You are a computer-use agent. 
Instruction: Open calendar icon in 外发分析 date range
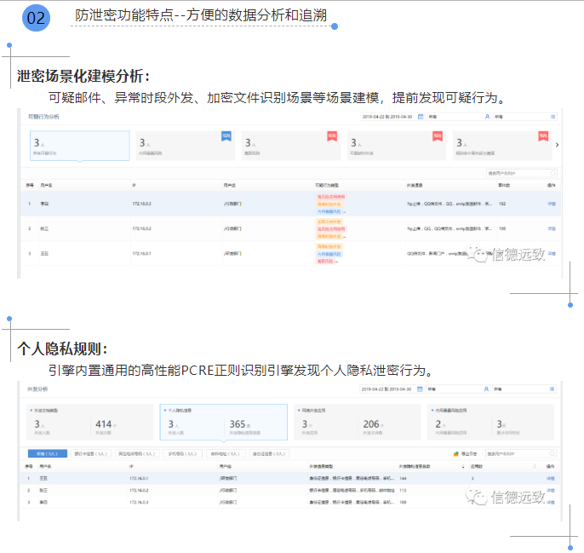pyautogui.click(x=421, y=389)
